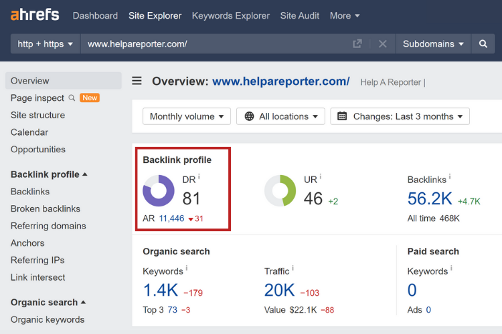Open Site structure in the sidebar
The image size is (502, 334).
pos(37,115)
